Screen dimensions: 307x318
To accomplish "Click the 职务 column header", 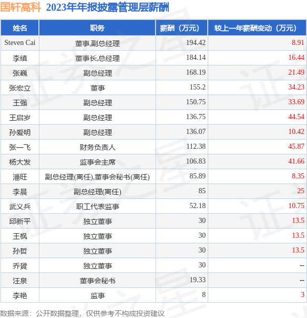I will 97,28.
